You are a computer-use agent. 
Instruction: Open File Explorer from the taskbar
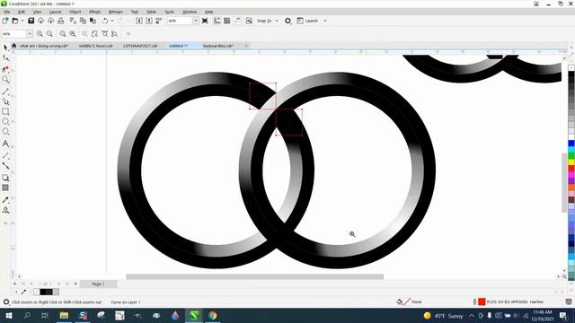click(x=64, y=316)
